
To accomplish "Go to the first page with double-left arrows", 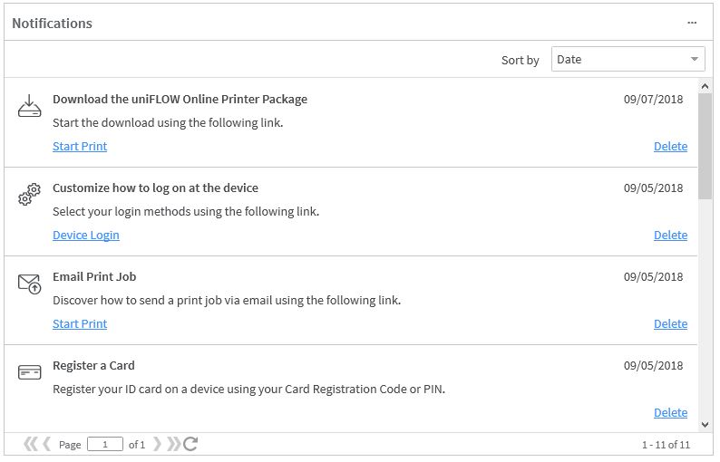I will tap(30, 444).
